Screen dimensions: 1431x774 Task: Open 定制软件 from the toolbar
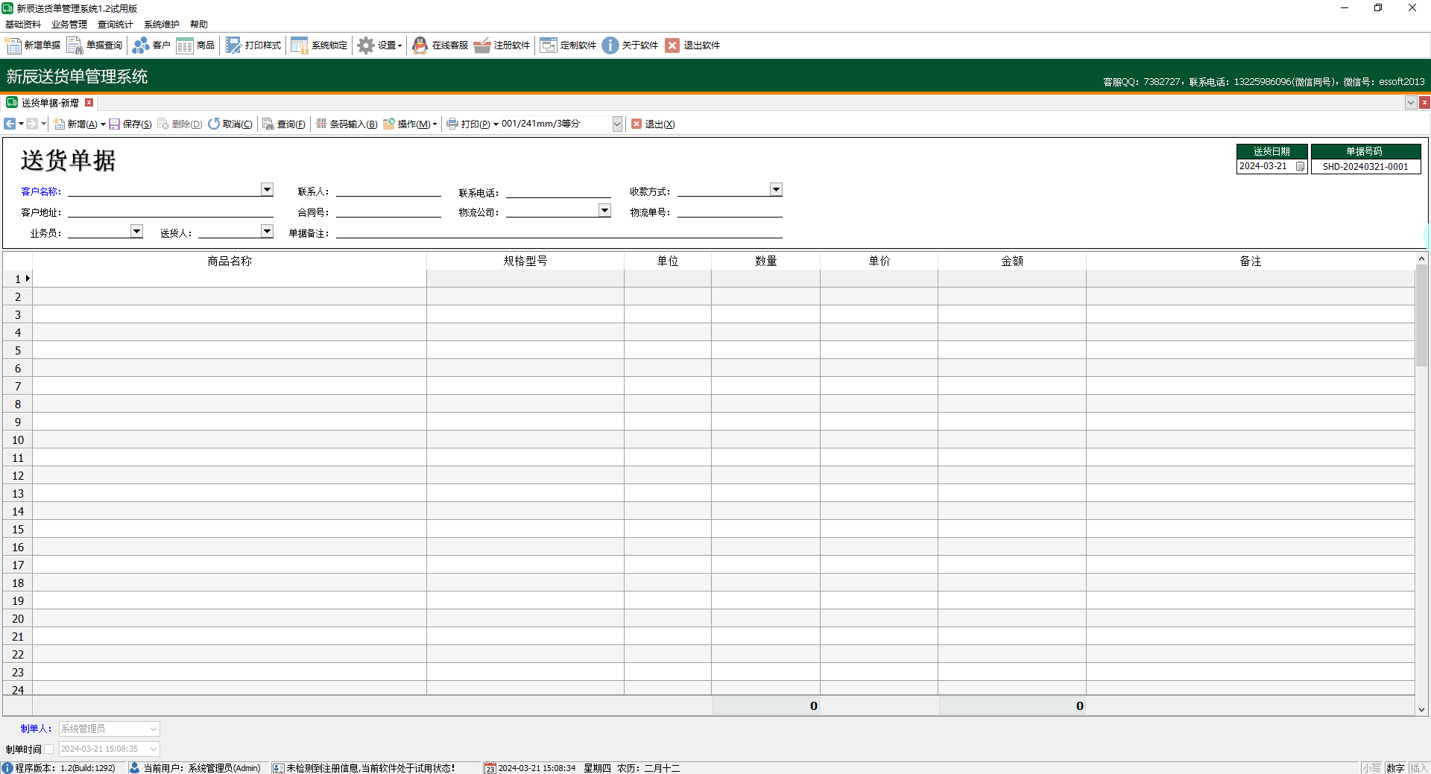569,45
